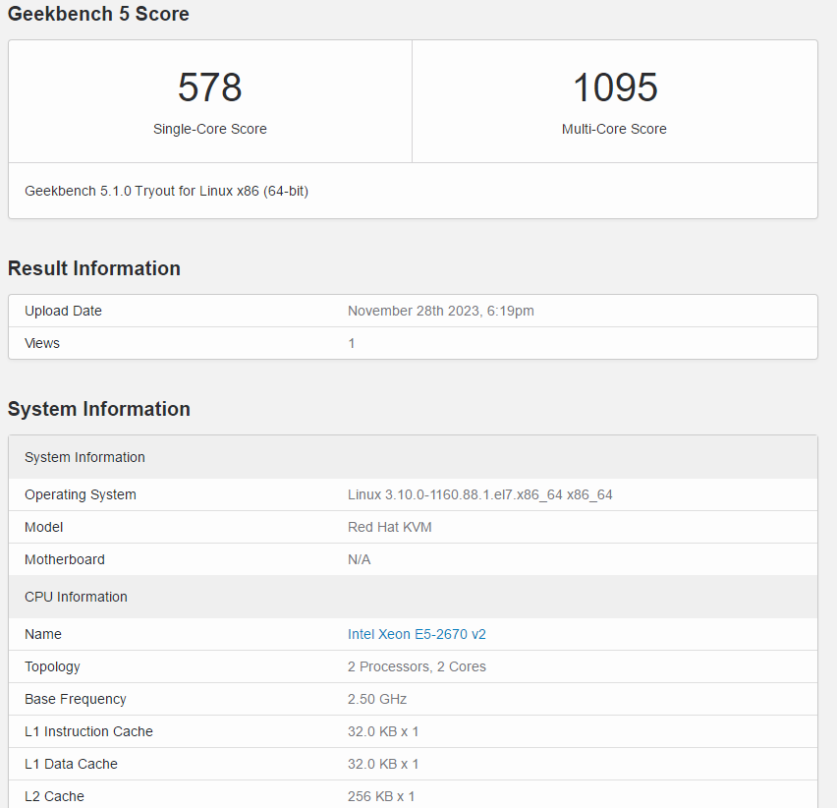The width and height of the screenshot is (837, 808).
Task: Select the 2 Processors, 2 Cores value
Action: [417, 666]
